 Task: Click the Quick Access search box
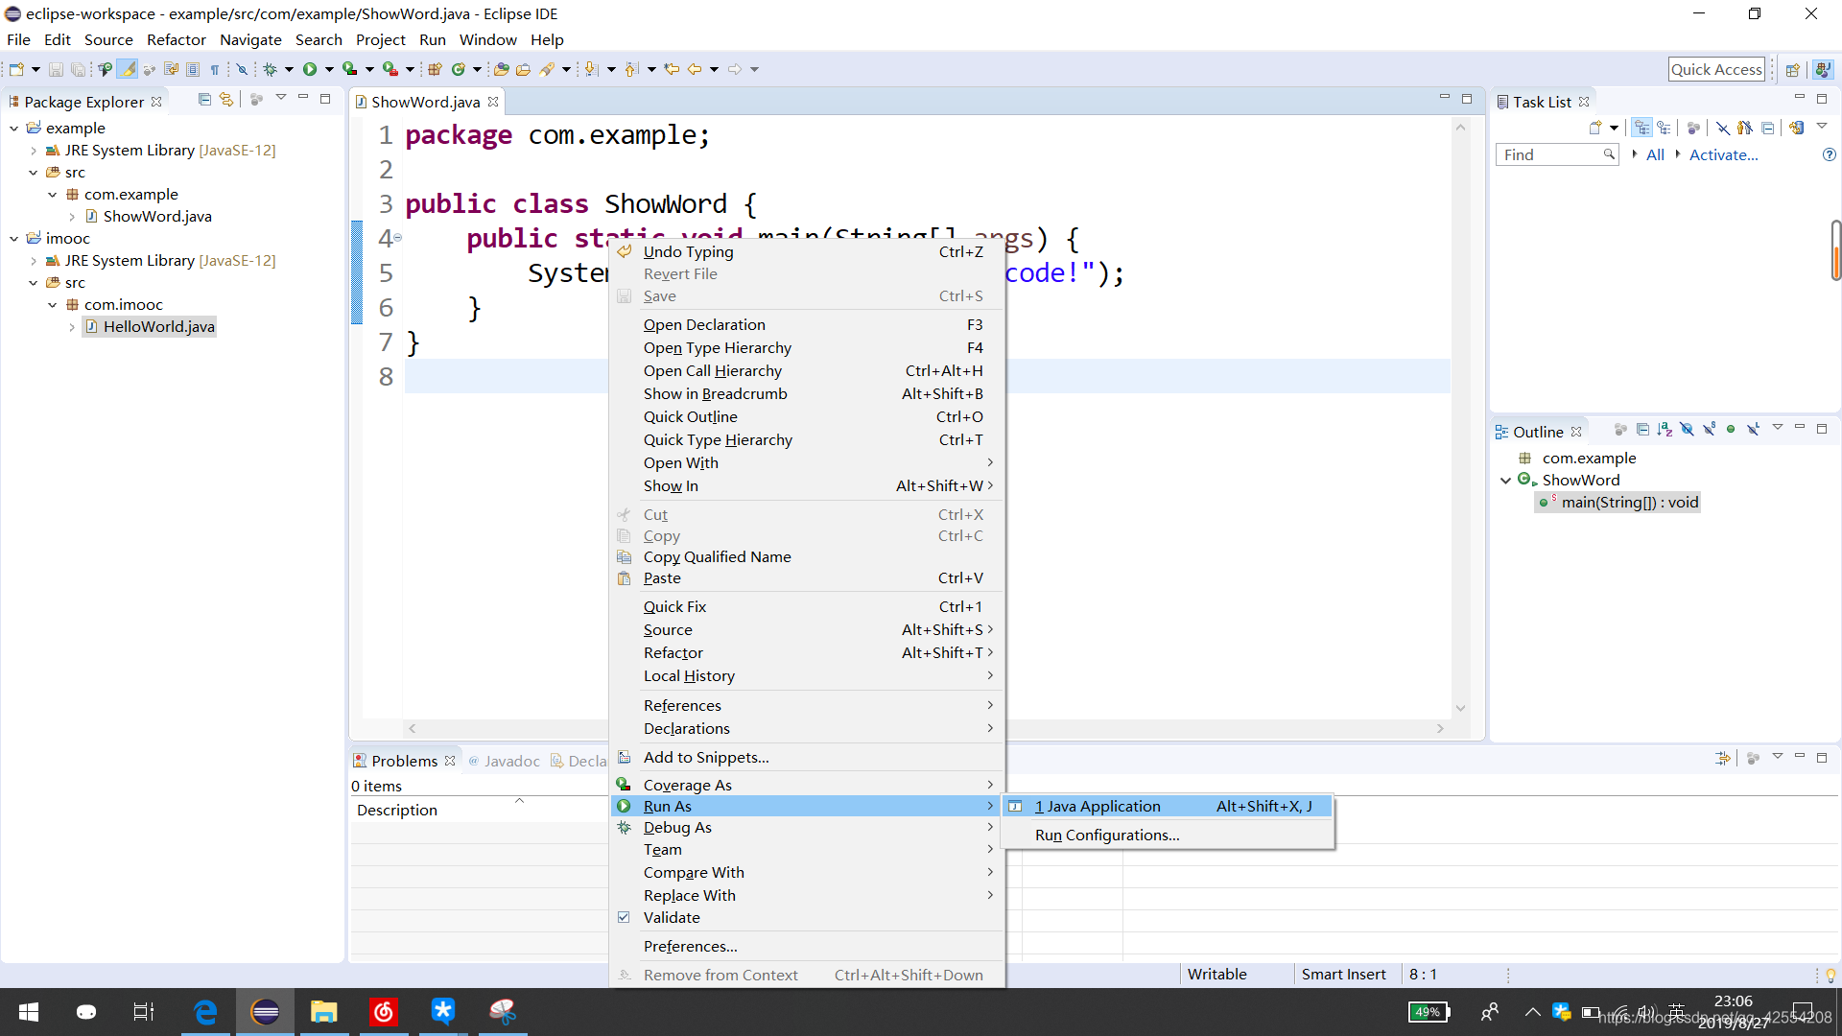click(x=1716, y=69)
